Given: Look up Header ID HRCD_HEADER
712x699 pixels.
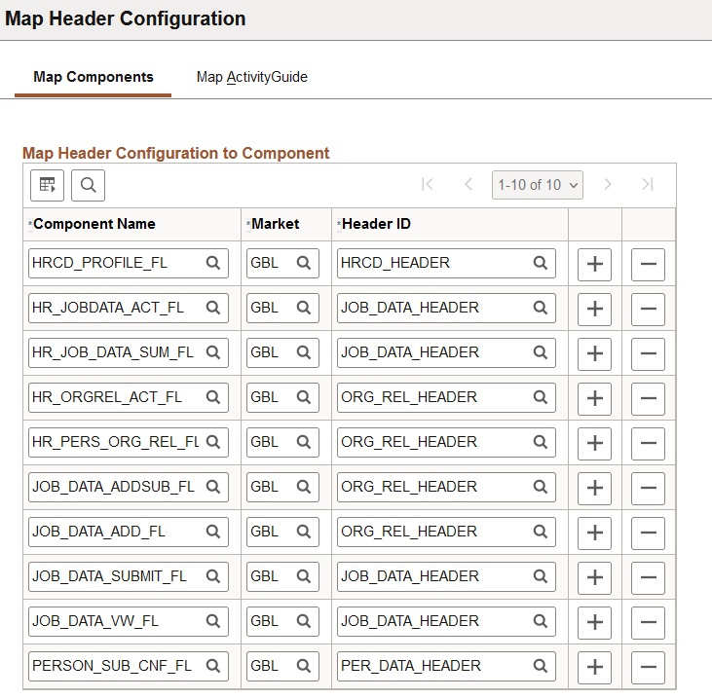Looking at the screenshot, I should pos(541,263).
